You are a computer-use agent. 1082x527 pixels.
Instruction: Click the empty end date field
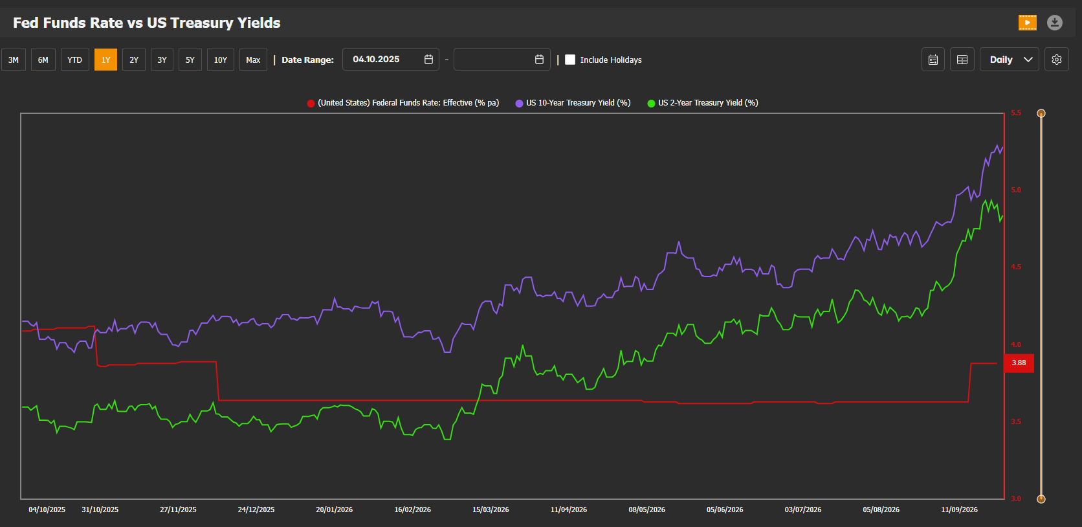502,60
